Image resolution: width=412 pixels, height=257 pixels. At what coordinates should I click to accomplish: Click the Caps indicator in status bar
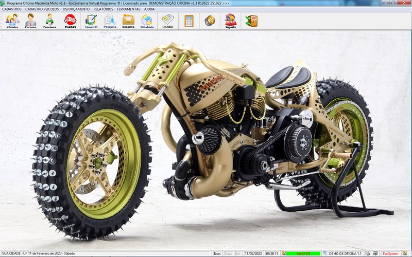[228, 253]
